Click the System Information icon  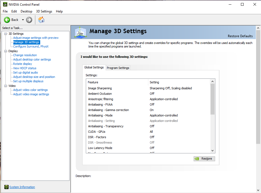coord(6,187)
